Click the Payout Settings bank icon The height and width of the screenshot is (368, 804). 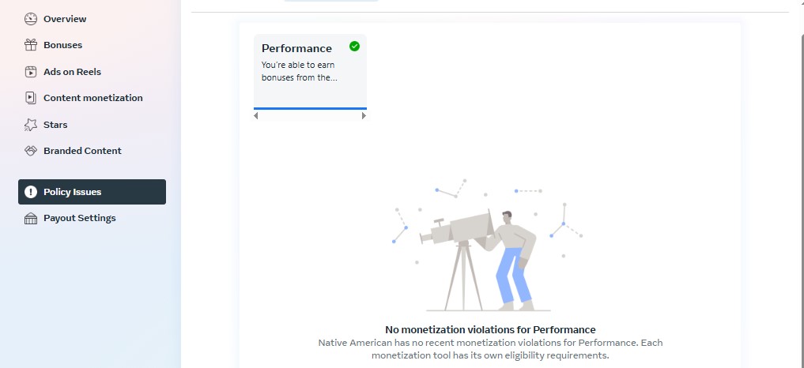(x=31, y=218)
